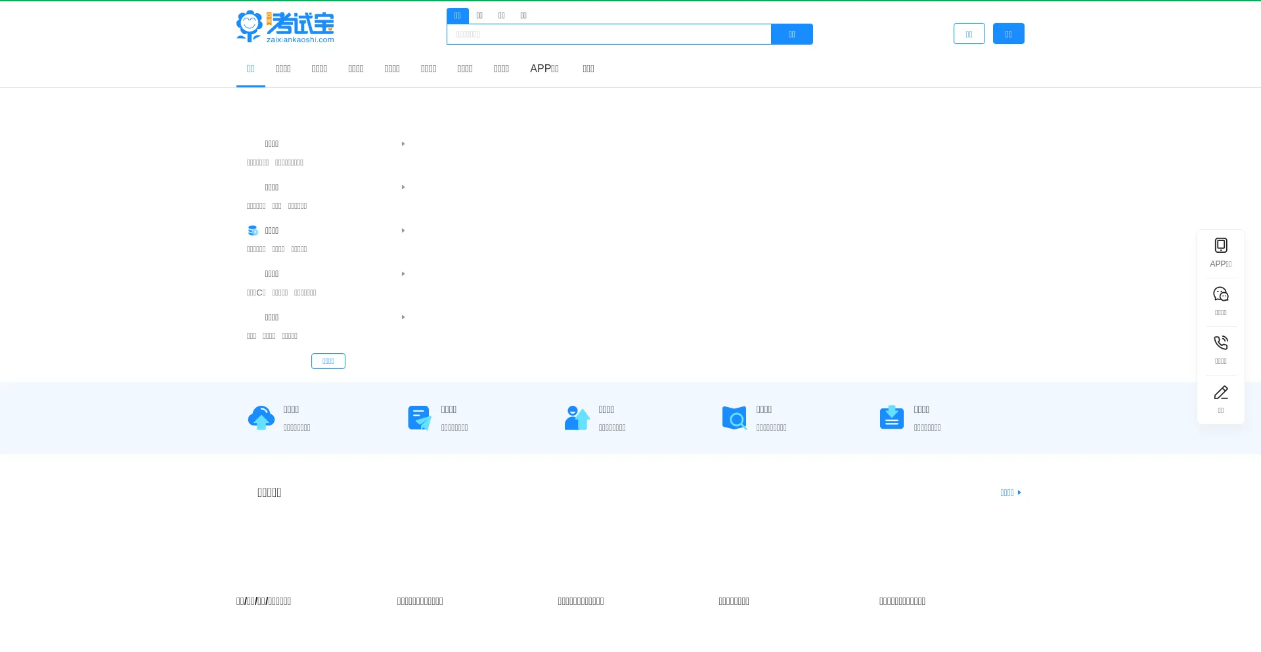Open the APP下载 navigation menu item
This screenshot has width=1261, height=652.
tap(544, 68)
